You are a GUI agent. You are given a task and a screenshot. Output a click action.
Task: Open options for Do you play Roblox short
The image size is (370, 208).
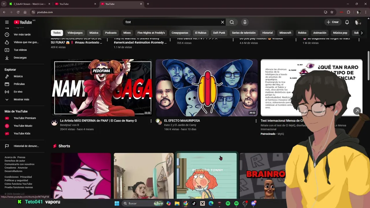[x=296, y=40]
